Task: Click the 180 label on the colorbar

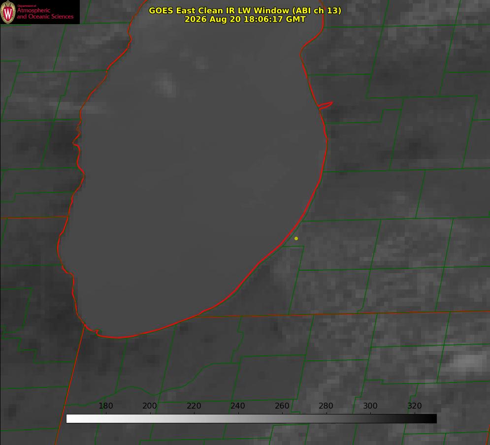Action: (105, 406)
